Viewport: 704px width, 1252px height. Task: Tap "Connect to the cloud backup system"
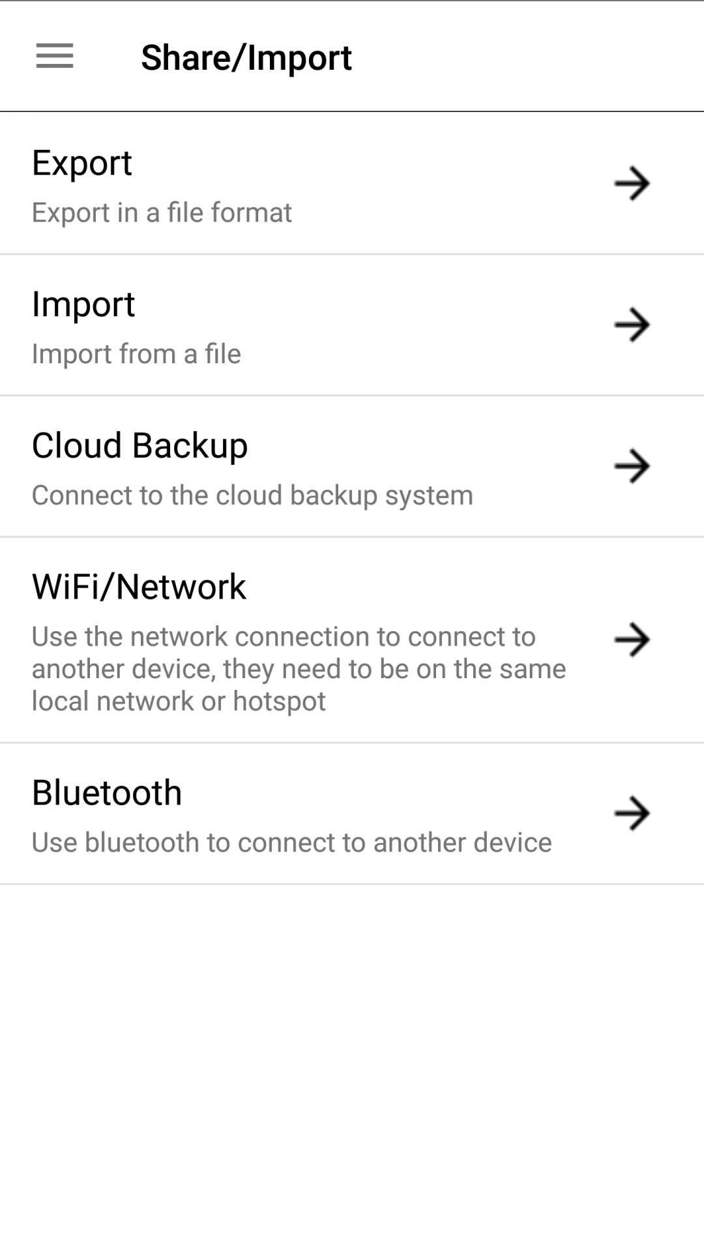[252, 496]
